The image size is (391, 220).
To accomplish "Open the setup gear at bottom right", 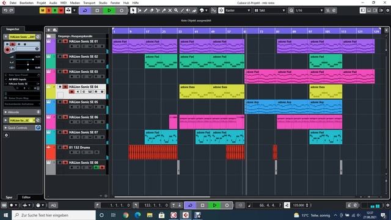I will (388, 205).
